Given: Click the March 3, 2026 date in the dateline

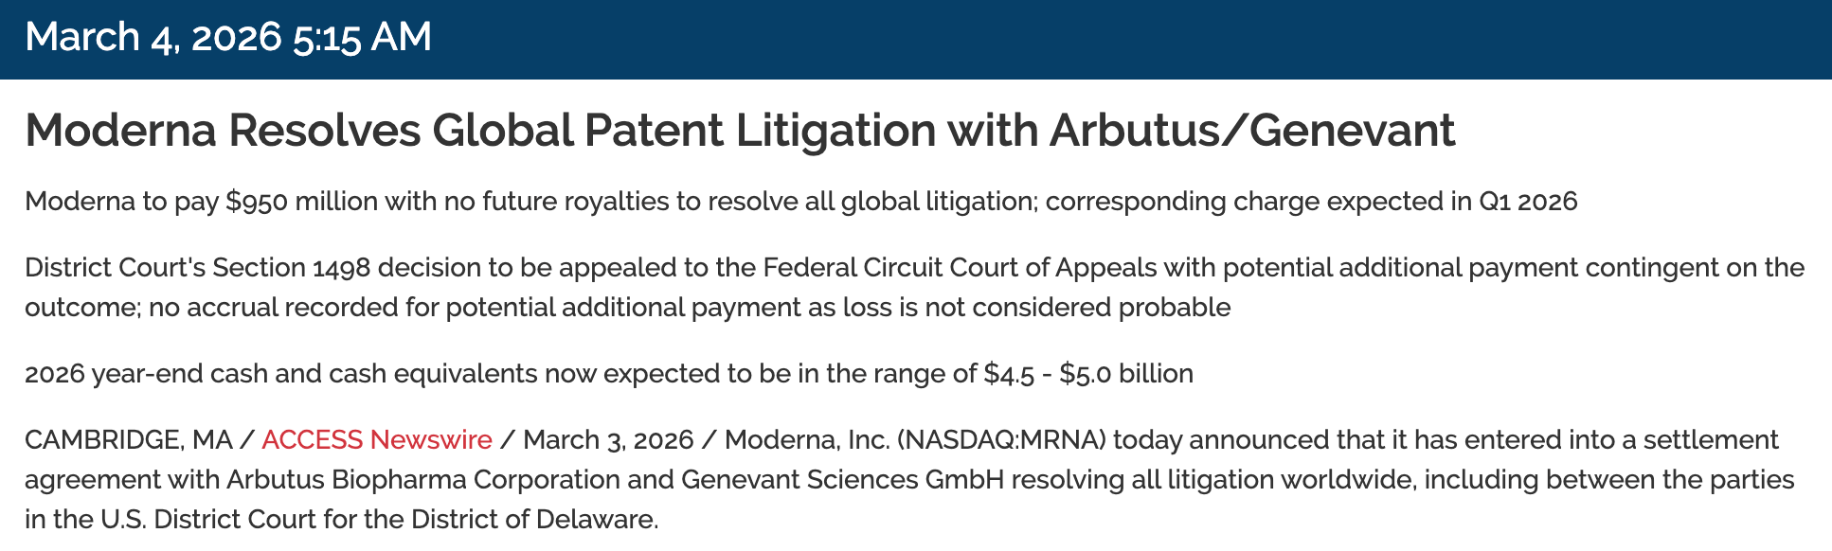Looking at the screenshot, I should pos(608,440).
